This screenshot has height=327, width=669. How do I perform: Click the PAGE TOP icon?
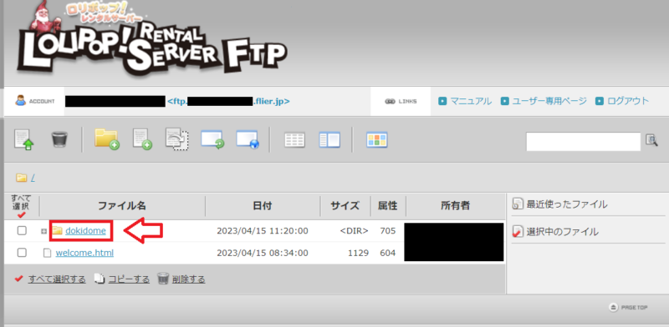[613, 307]
